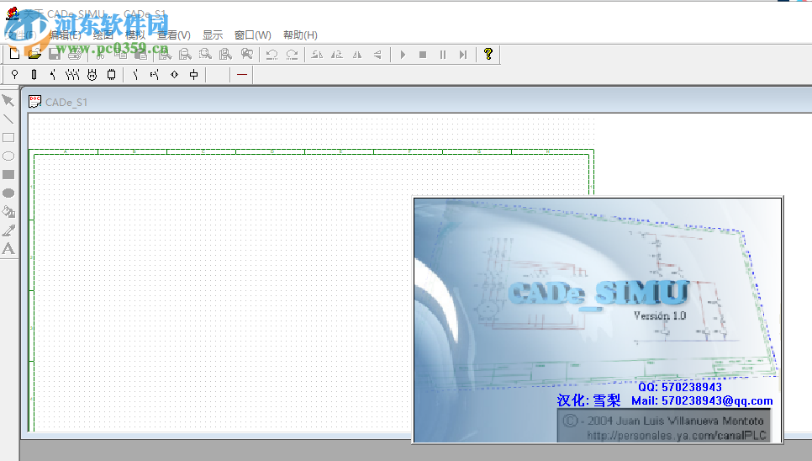Redo the last action
This screenshot has height=461, width=812.
(292, 55)
